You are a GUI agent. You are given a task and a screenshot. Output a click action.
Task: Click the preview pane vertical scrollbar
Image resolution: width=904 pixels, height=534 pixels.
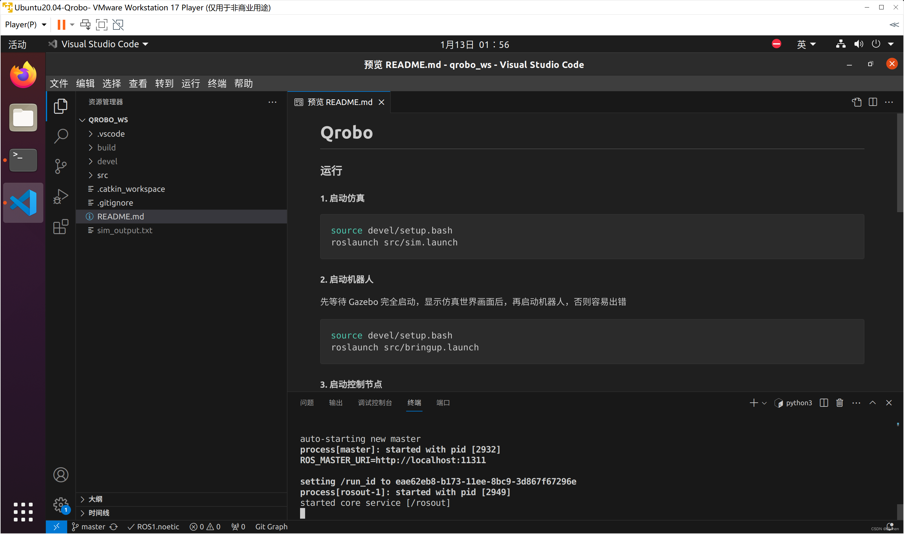pos(900,163)
